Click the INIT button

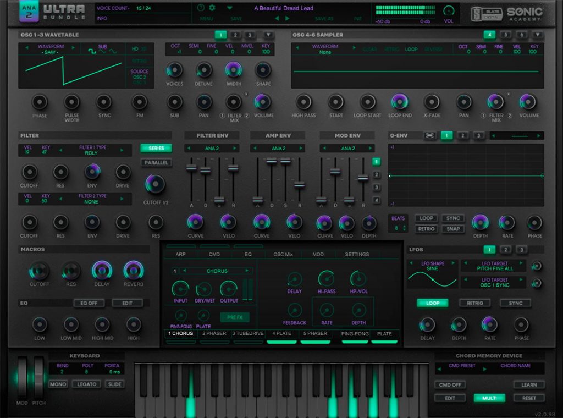[357, 19]
